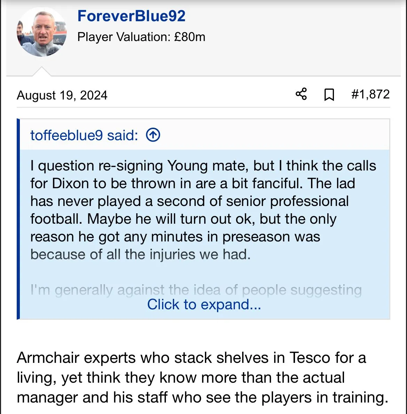
Task: Open post number #1,872 permalink
Action: click(370, 94)
